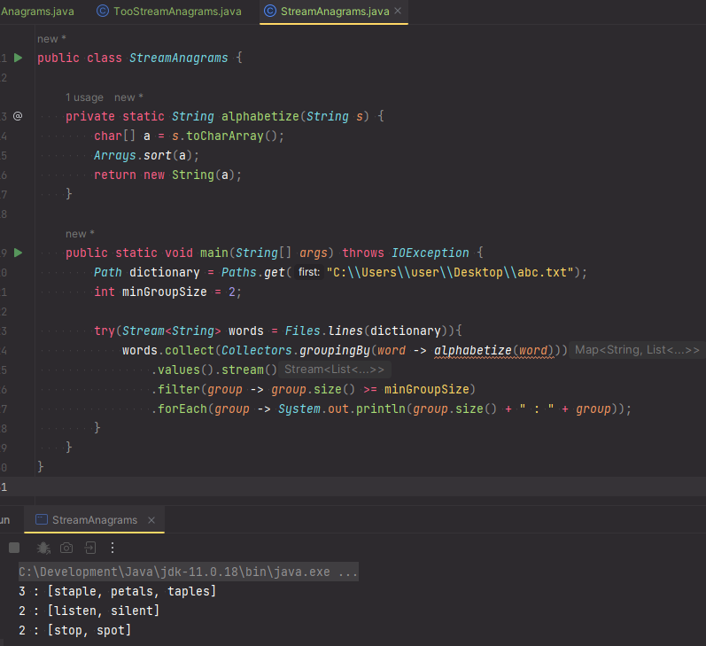Click the Stream<List<...>> inlay type hint
Screen dimensions: 706x646
point(335,370)
